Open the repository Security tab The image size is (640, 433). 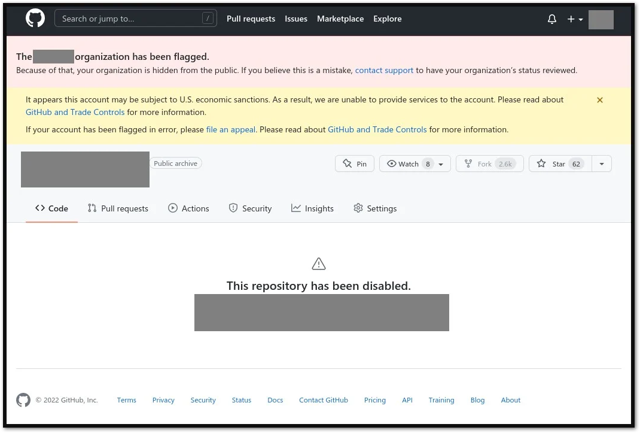250,208
